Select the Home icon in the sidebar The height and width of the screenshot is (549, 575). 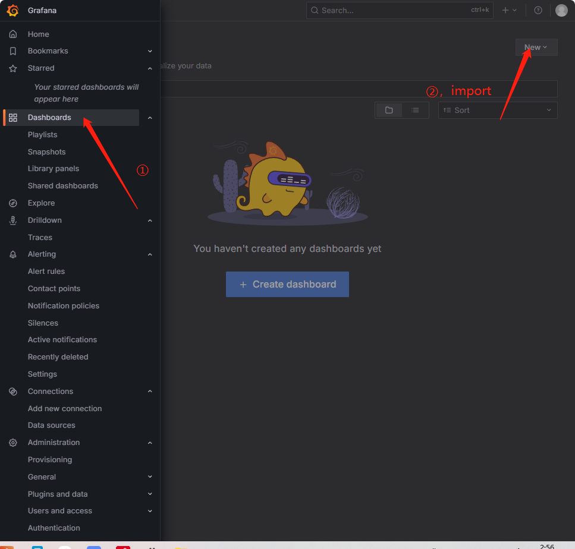pos(13,34)
